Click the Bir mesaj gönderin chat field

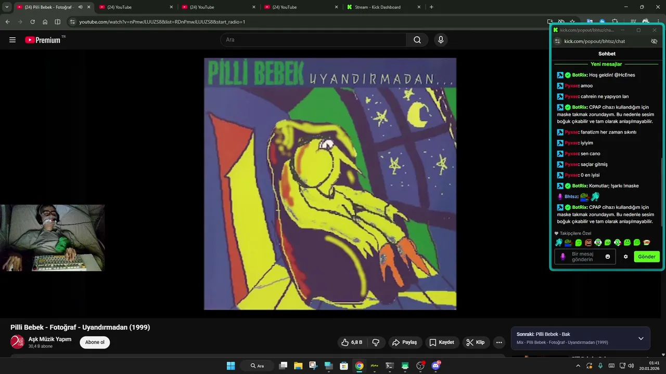(x=585, y=257)
